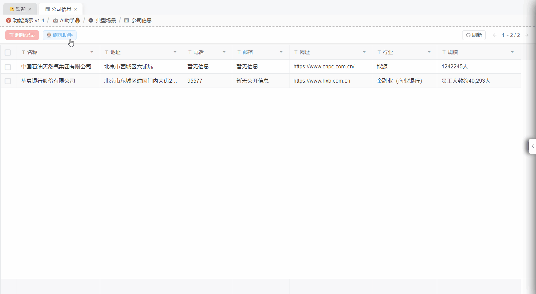Check the 中国石油天然气集团有限公司 row checkbox
The height and width of the screenshot is (294, 536).
[8, 67]
